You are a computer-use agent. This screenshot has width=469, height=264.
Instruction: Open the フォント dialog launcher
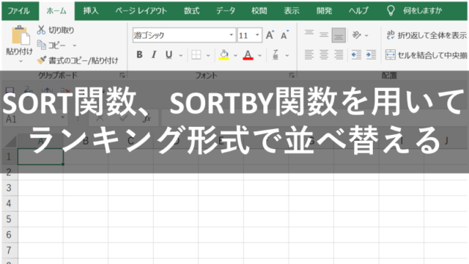(x=292, y=76)
